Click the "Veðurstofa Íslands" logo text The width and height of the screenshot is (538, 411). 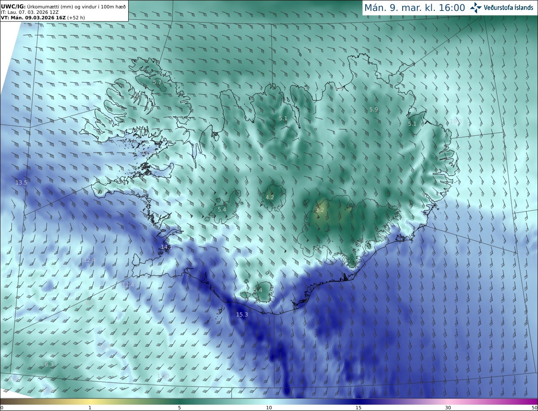(x=509, y=8)
